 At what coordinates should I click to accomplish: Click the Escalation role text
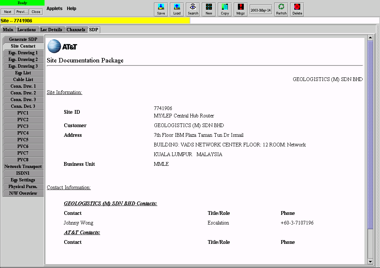click(218, 223)
